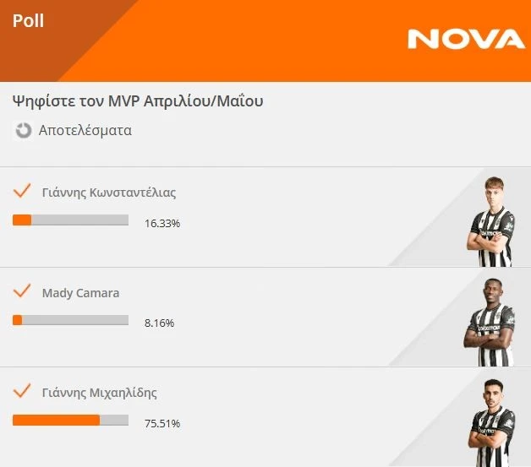Click the poll title Ψηφίστε τον MVP Απριλίου/Μαΐου
Viewport: 531px width, 467px height.
coord(138,101)
